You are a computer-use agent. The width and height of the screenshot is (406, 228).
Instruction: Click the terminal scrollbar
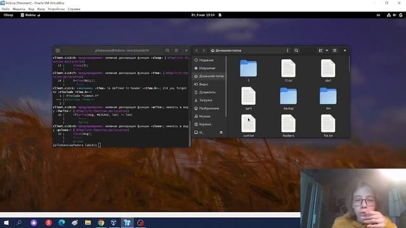tap(190, 134)
